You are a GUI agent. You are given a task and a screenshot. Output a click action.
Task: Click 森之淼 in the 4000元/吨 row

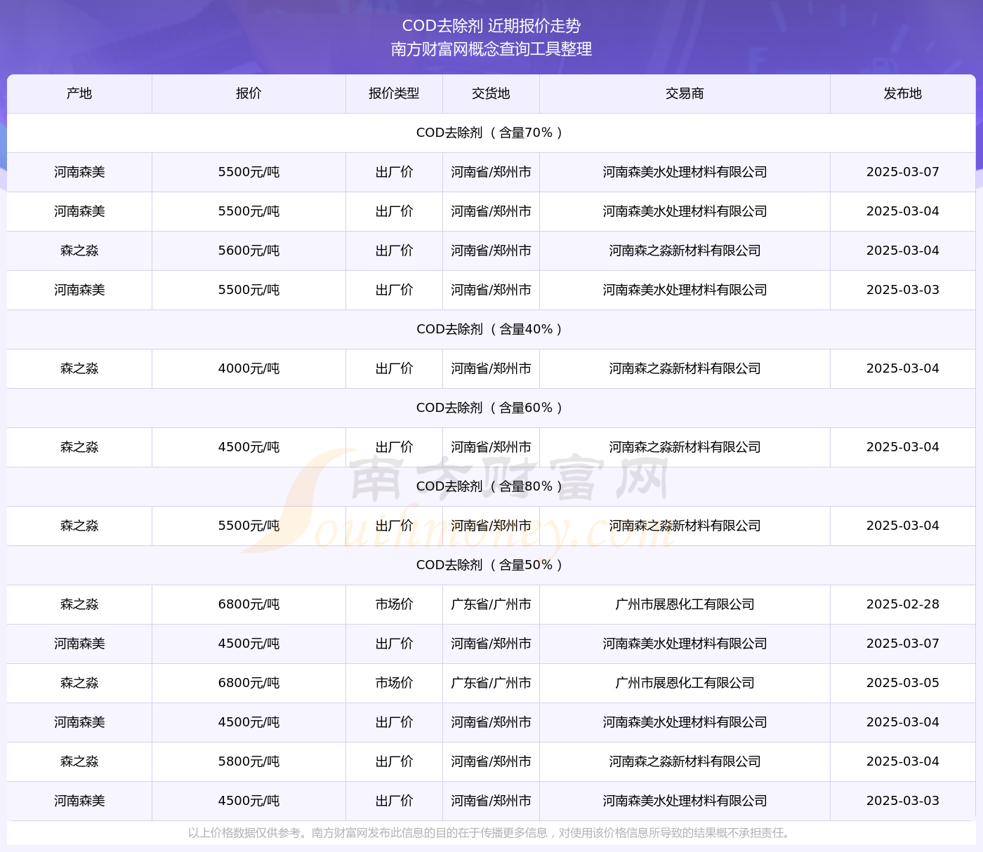pyautogui.click(x=79, y=368)
